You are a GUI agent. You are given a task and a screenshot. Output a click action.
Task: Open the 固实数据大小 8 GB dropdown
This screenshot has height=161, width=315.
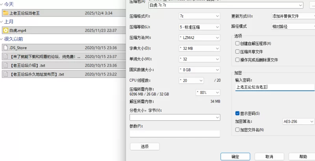pos(200,70)
